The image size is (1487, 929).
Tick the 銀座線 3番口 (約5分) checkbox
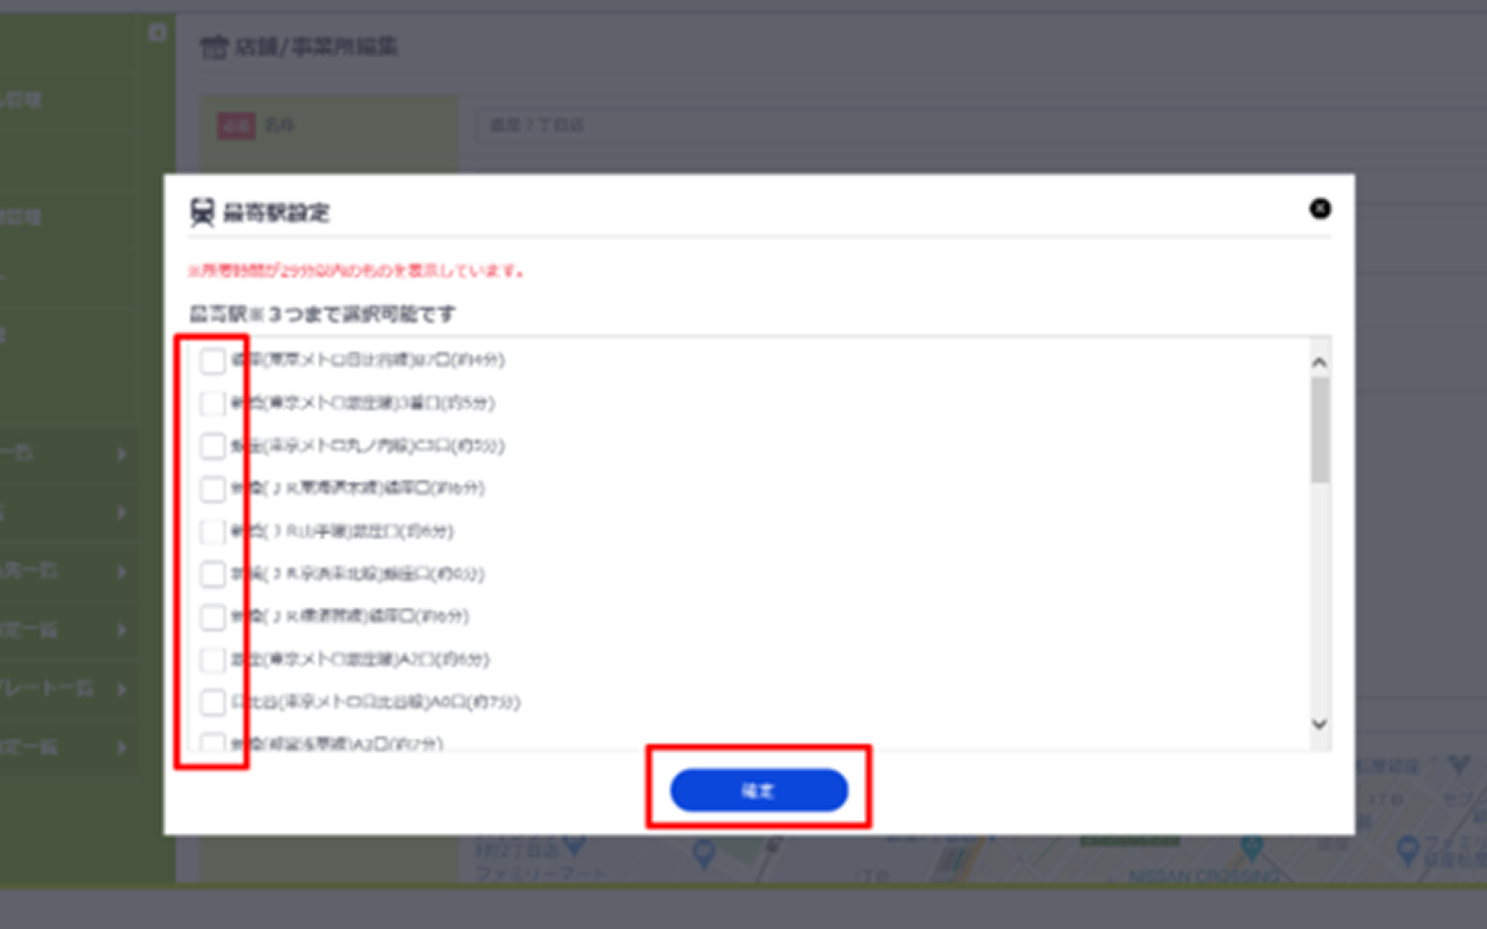pos(213,404)
